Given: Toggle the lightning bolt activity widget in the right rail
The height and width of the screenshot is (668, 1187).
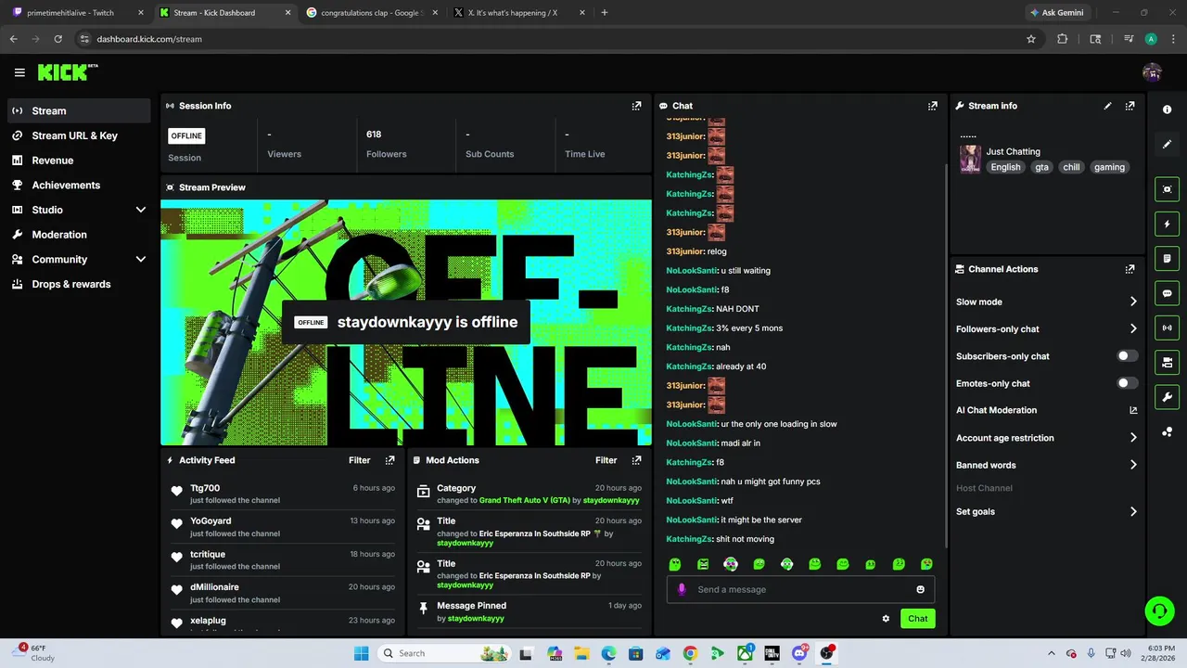Looking at the screenshot, I should 1167,224.
